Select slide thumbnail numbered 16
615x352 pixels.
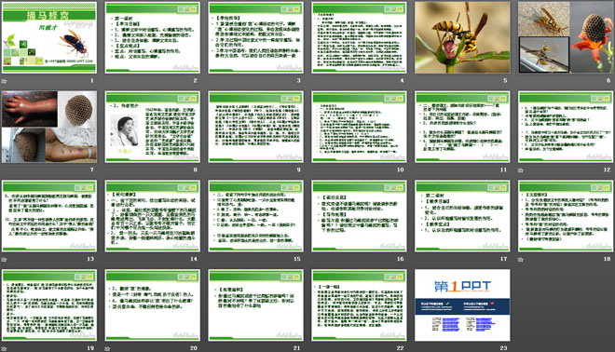click(x=360, y=216)
